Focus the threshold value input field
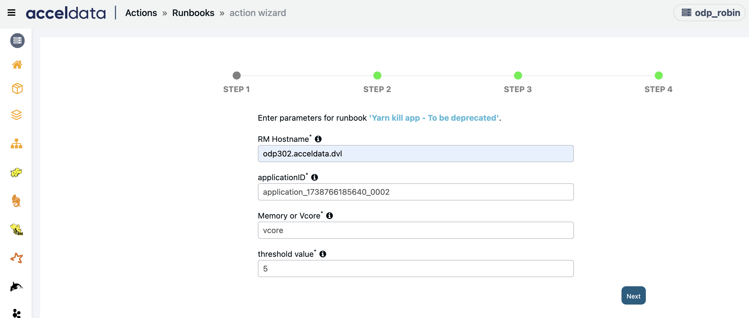The height and width of the screenshot is (318, 749). click(x=415, y=269)
